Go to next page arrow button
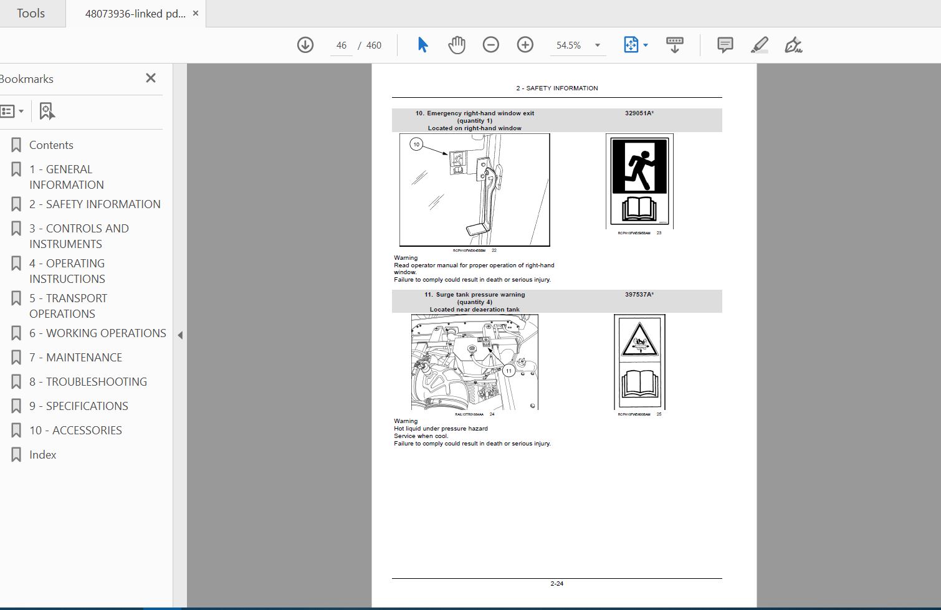Viewport: 941px width, 610px height. pos(305,45)
